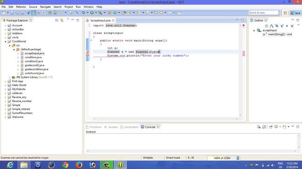This screenshot has width=302, height=169.
Task: Click the Save toolbar icon
Action: (12, 13)
